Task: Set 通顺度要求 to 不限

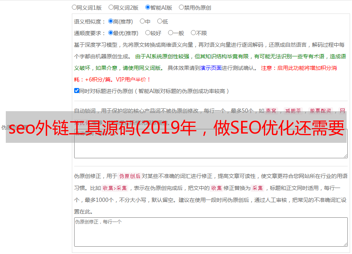Action: (x=193, y=33)
